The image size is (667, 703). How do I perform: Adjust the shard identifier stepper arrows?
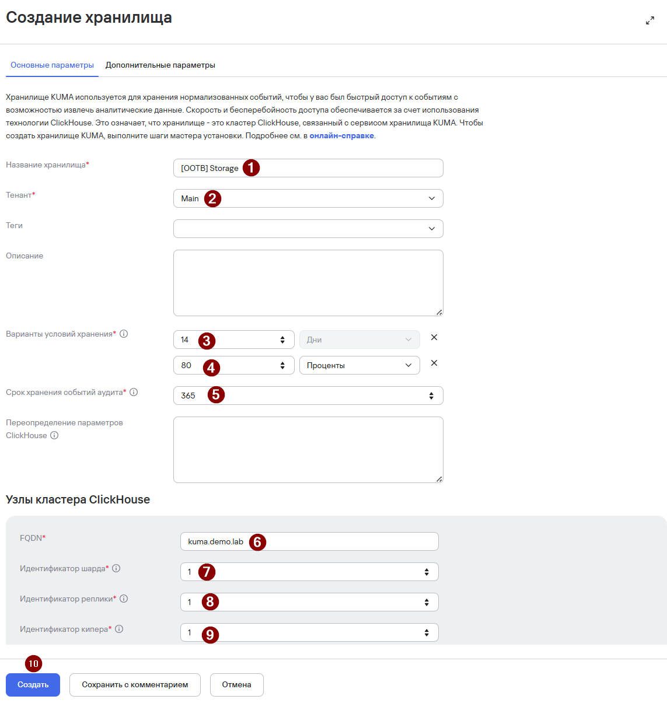(x=427, y=572)
